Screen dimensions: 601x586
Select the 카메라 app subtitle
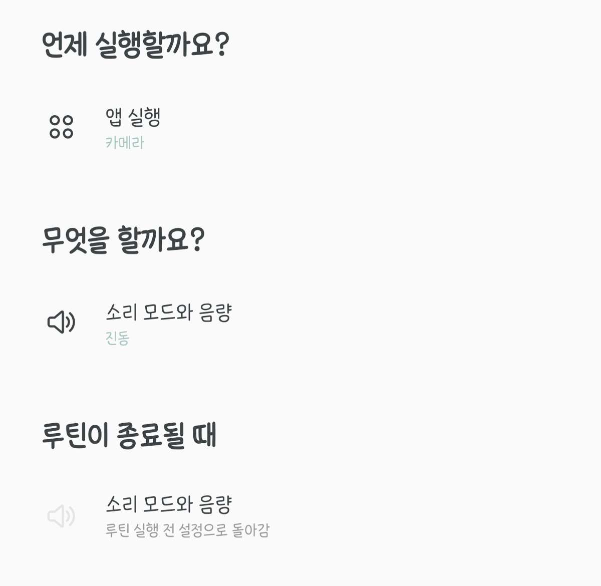[125, 143]
